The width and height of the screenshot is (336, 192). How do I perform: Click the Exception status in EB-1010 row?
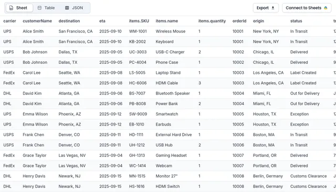pyautogui.click(x=299, y=125)
